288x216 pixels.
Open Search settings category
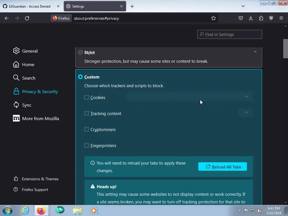(x=24, y=78)
